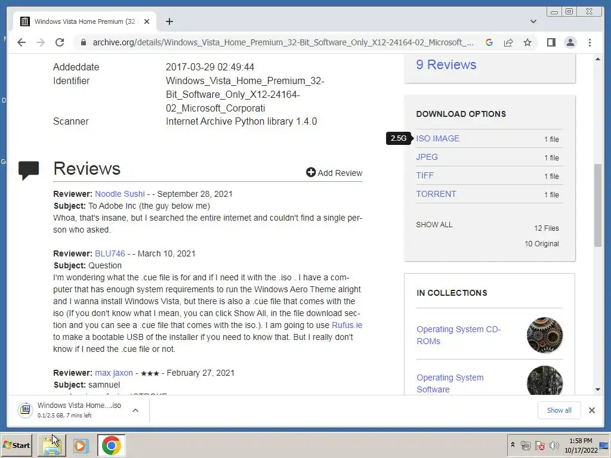Click the Reviews speech bubble icon

pos(29,170)
